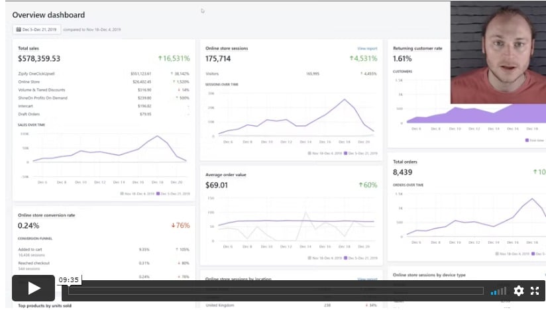Open View report for sessions by location
This screenshot has height=310, width=546.
(x=366, y=280)
